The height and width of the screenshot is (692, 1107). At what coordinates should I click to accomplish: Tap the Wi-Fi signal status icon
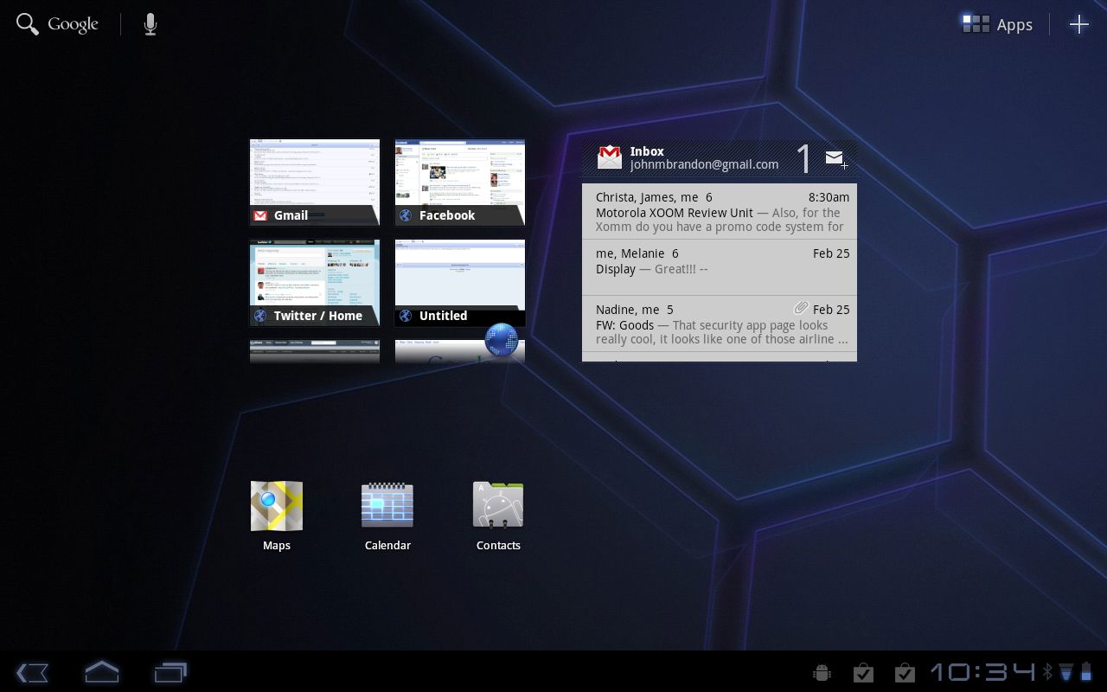1065,672
